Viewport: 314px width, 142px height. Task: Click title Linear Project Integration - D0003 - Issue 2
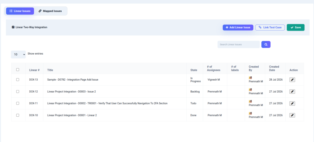click(x=71, y=92)
